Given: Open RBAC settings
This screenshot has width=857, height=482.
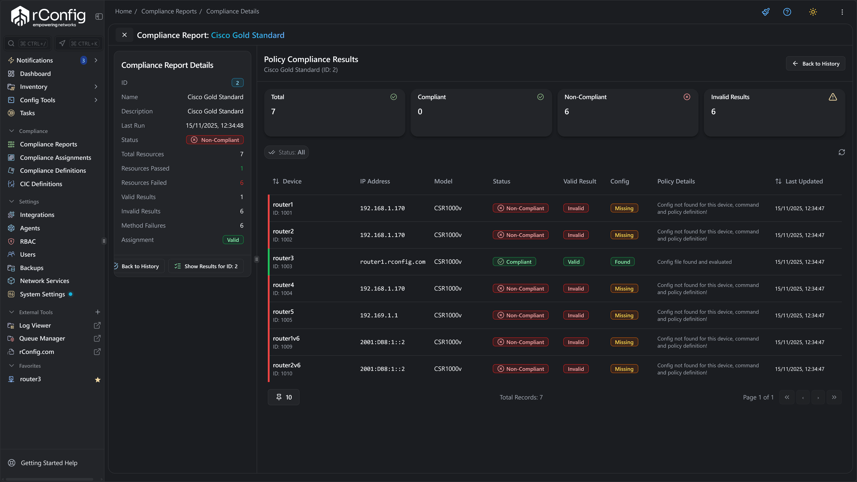Looking at the screenshot, I should coord(28,241).
